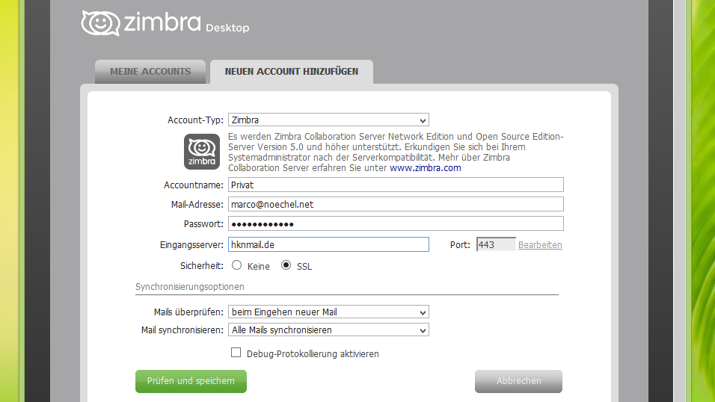The height and width of the screenshot is (402, 715).
Task: Open the Mail synchronisieren dropdown
Action: pyautogui.click(x=328, y=330)
